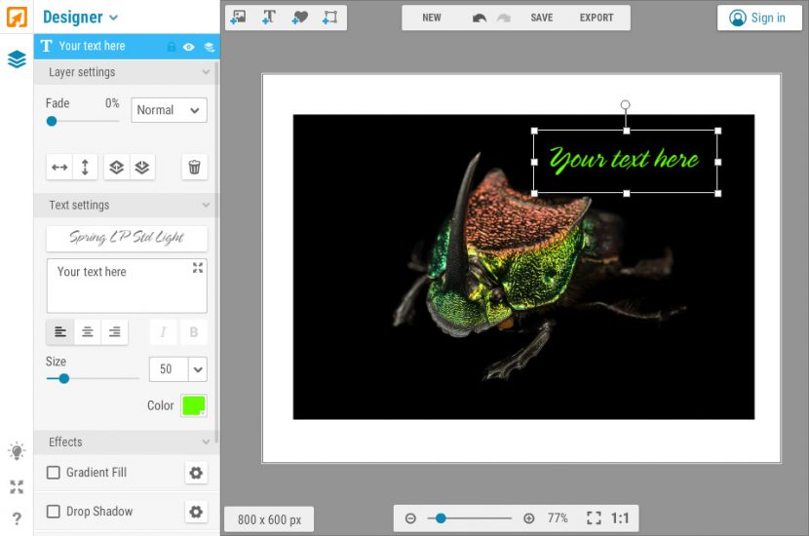
Task: Move the layer down in order
Action: tap(142, 168)
